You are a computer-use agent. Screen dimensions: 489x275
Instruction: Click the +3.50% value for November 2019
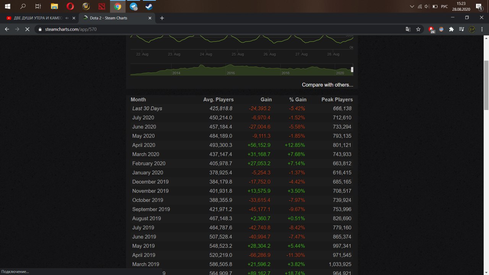point(296,191)
